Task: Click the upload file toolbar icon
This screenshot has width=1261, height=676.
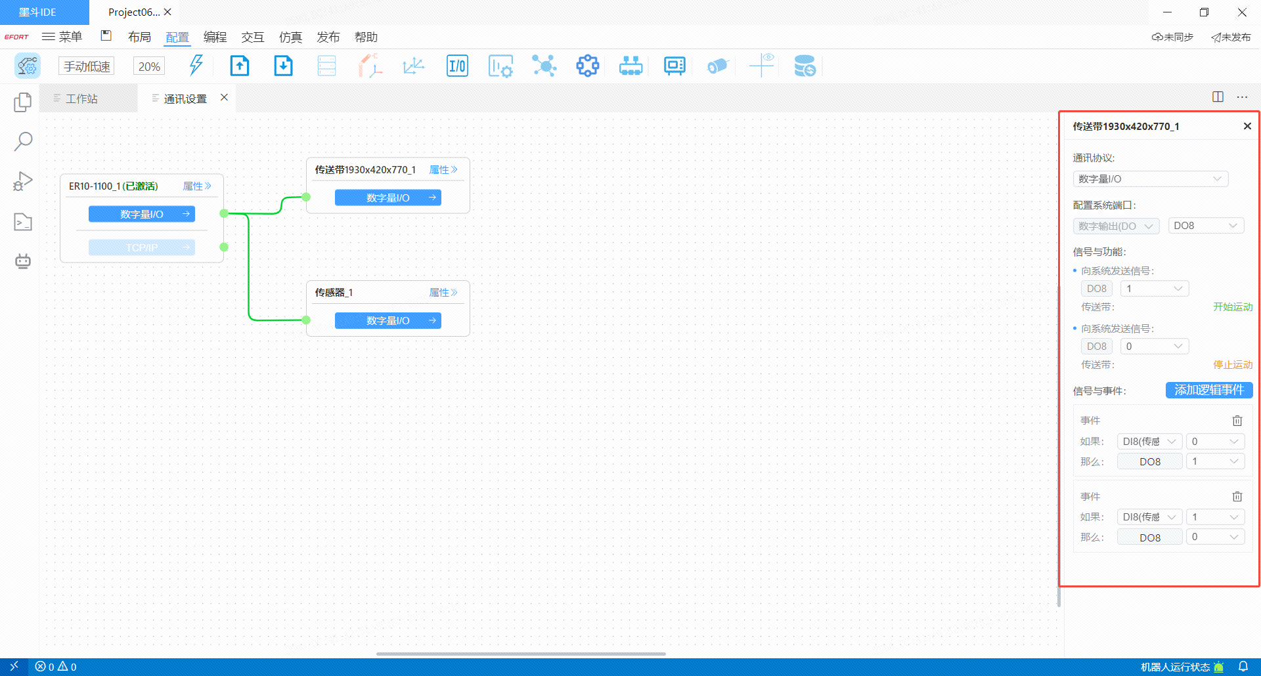Action: point(240,66)
